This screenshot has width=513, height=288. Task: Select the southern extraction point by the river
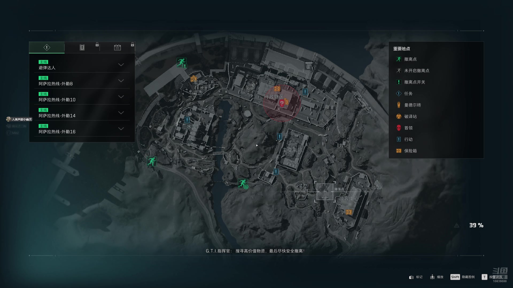tap(243, 183)
